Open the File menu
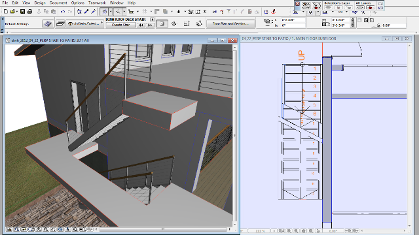 tap(5, 3)
